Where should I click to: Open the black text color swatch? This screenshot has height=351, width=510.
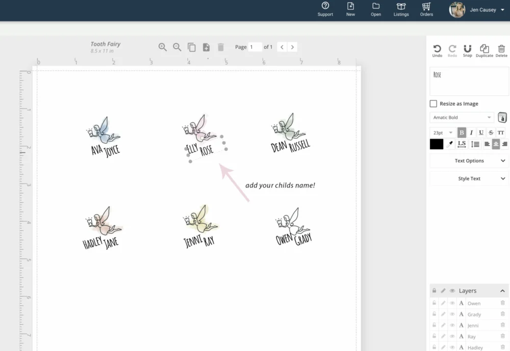(437, 144)
